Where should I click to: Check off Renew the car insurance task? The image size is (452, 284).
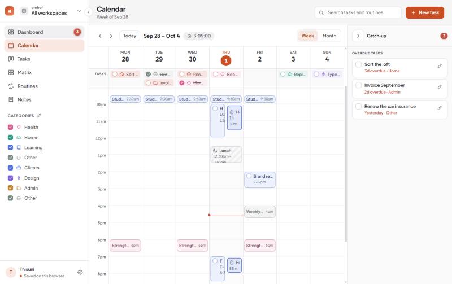pyautogui.click(x=358, y=106)
